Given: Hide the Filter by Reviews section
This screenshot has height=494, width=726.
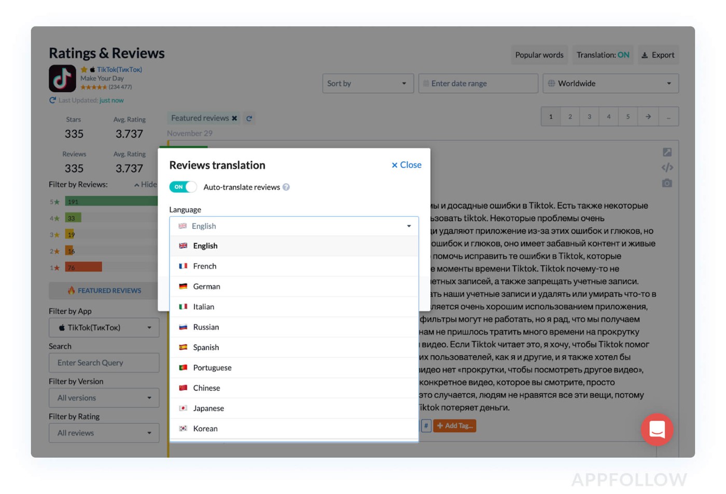Looking at the screenshot, I should [145, 185].
